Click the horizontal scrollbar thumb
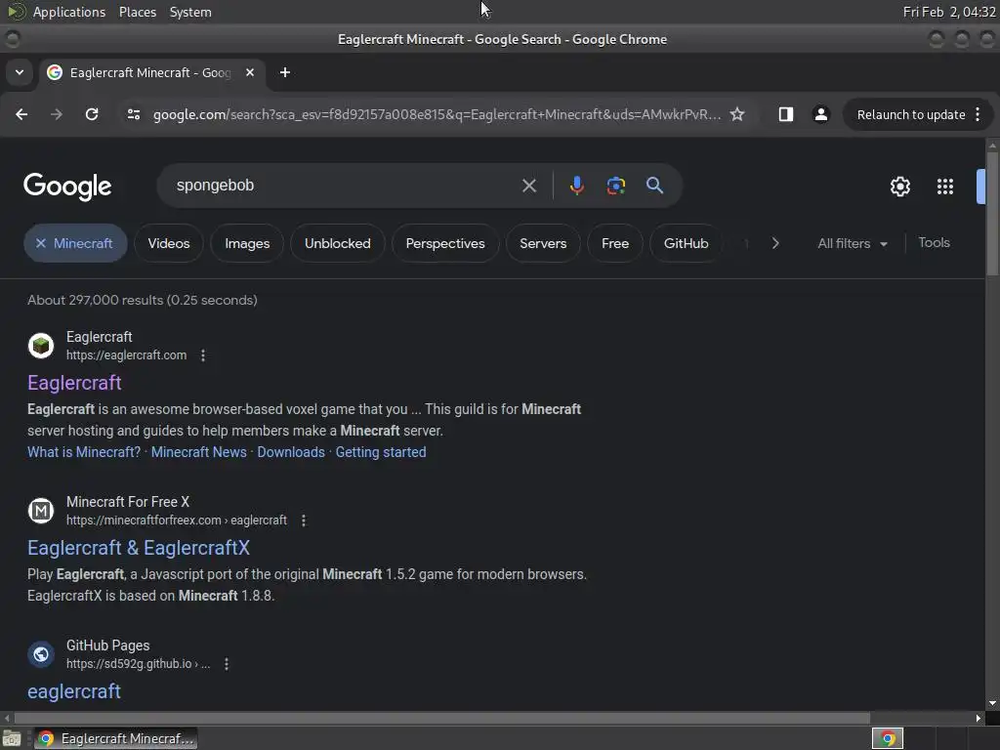The image size is (1000, 750). tap(442, 718)
